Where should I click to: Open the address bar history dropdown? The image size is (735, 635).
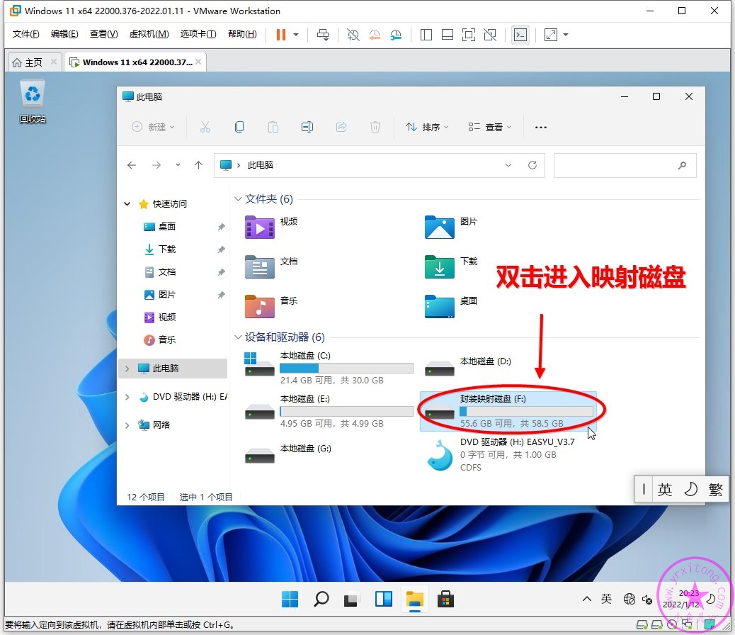(x=508, y=165)
